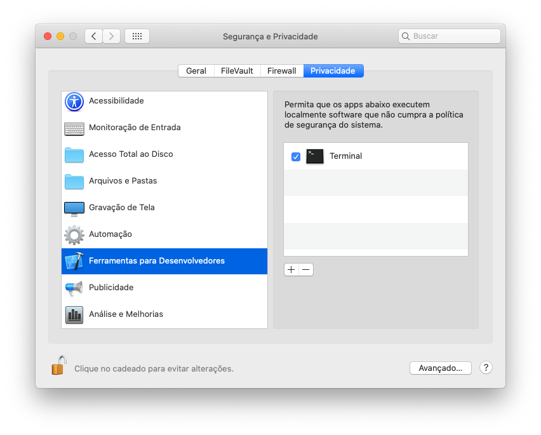Go back with the left chevron button
Image resolution: width=541 pixels, height=435 pixels.
click(x=93, y=36)
